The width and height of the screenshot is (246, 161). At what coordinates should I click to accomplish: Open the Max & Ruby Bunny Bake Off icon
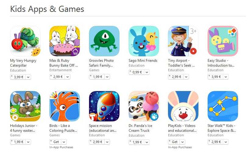click(x=65, y=41)
